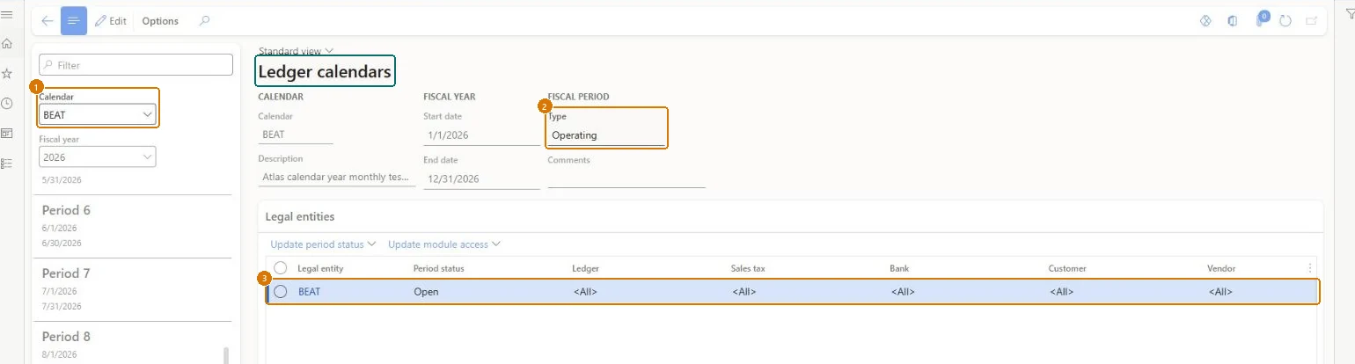Click the Comments field
The height and width of the screenshot is (364, 1355).
click(x=626, y=178)
